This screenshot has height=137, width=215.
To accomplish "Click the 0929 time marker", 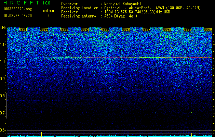I will pyautogui.click(x=187, y=29).
